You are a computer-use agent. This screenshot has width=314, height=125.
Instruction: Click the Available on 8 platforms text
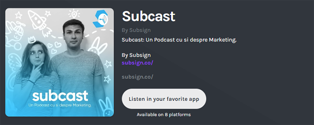pos(164,115)
